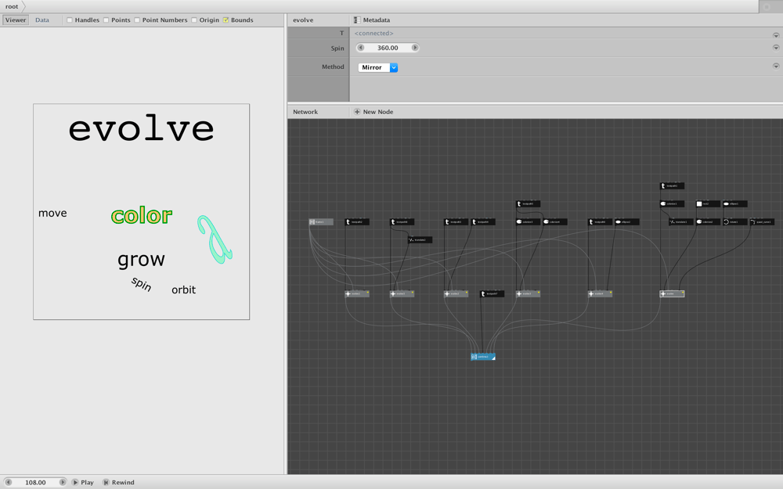Click the <connected> value on the T row

374,34
